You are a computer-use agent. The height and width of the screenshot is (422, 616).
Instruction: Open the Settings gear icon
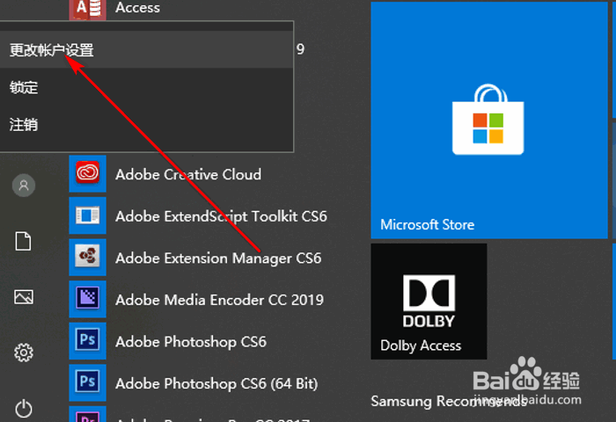[24, 353]
